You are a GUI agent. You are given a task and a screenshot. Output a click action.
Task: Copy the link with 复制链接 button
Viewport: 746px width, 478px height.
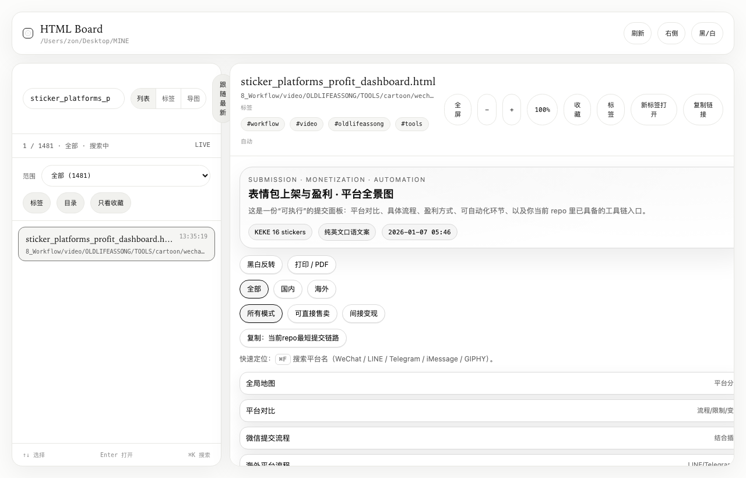[703, 110]
